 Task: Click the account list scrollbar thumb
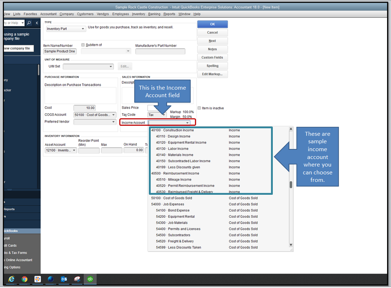(x=291, y=185)
